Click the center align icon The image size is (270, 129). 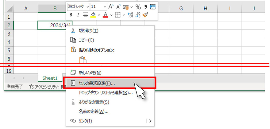(x=86, y=15)
